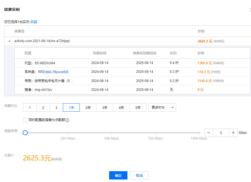Click the 带宽：按带宽包年包月计费 row text
The image size is (251, 182).
pyautogui.click(x=49, y=81)
